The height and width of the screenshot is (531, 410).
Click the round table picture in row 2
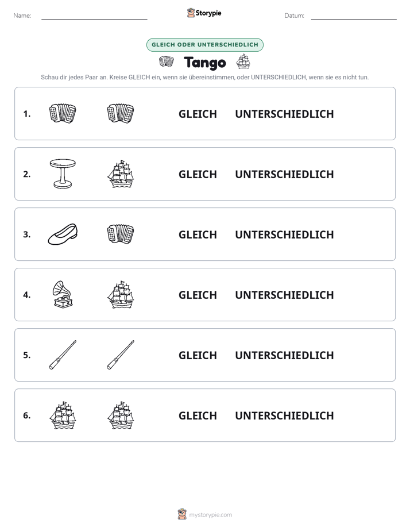coord(63,174)
